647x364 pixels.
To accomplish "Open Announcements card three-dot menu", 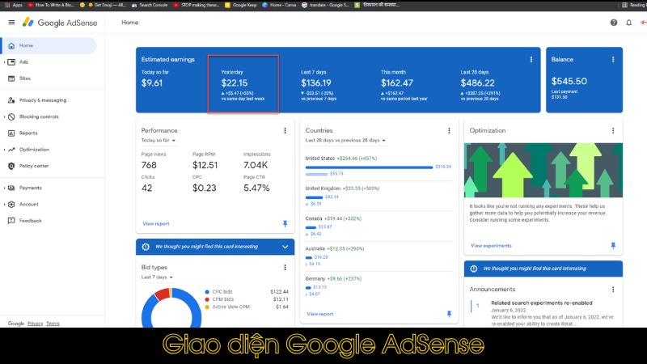I will (613, 290).
